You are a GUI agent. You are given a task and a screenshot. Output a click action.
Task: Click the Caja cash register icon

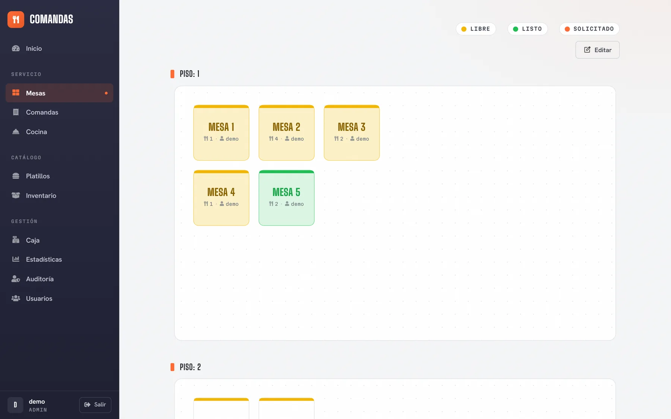16,240
